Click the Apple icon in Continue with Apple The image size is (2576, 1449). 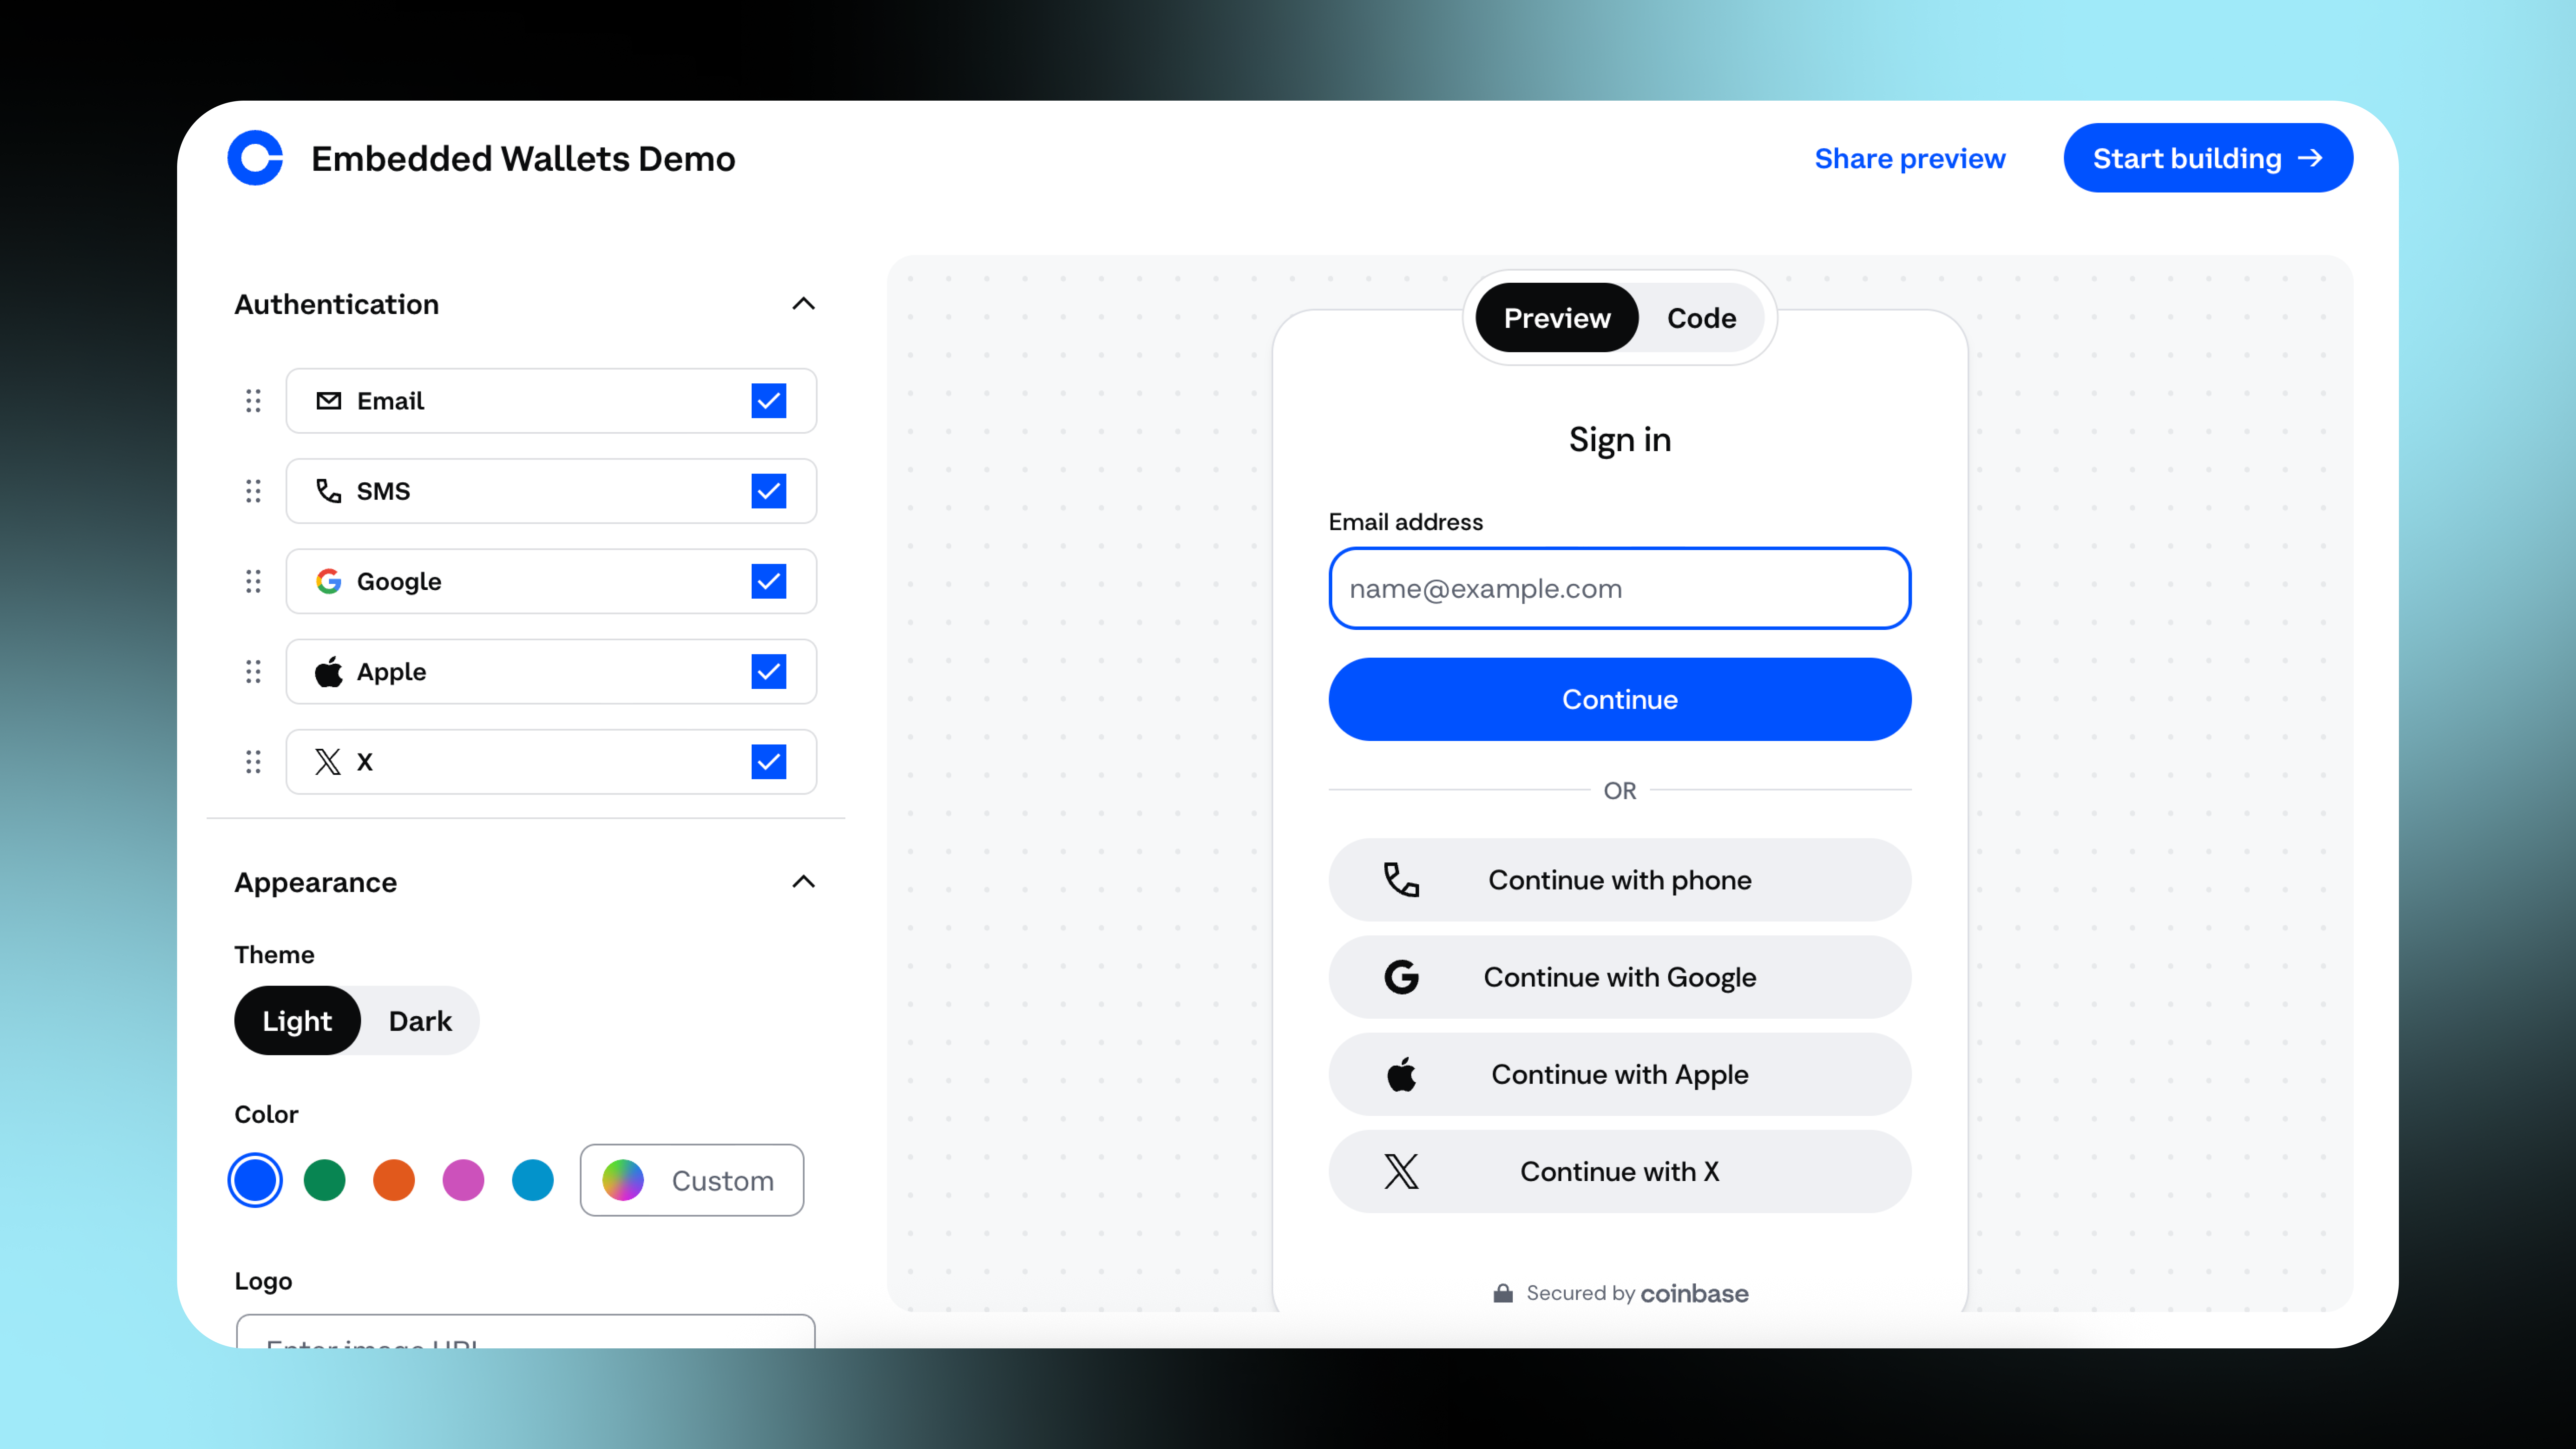(x=1401, y=1074)
